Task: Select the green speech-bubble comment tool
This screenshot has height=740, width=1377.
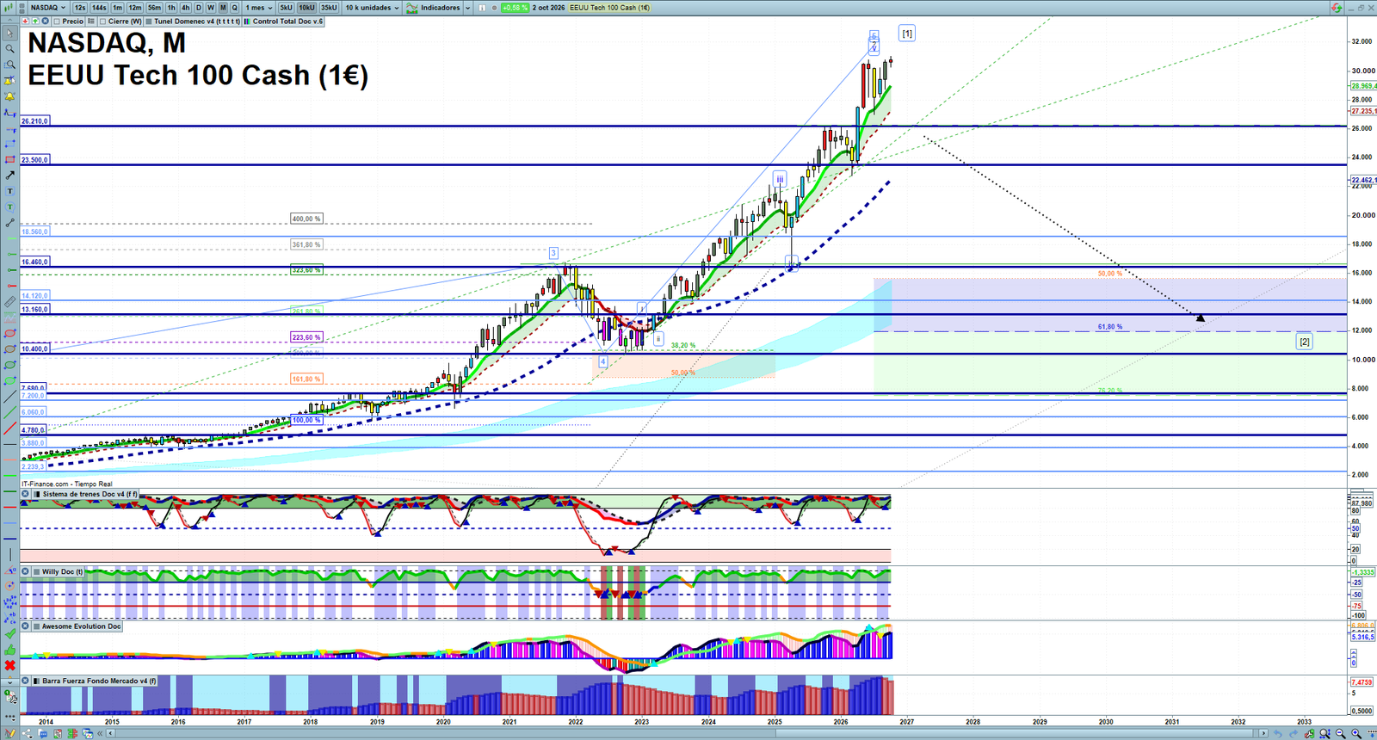Action: [x=9, y=207]
